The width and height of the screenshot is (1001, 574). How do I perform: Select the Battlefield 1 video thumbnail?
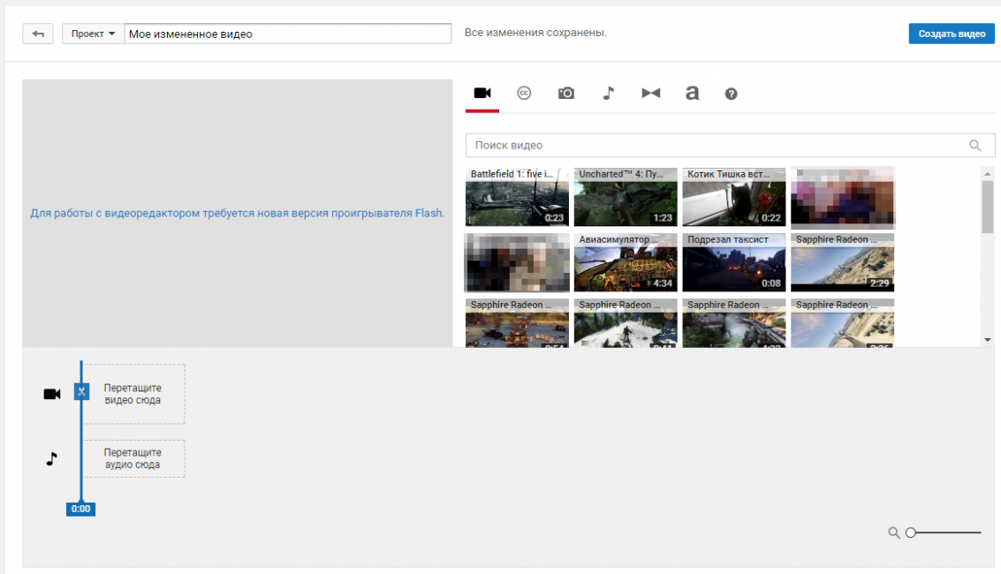pos(517,197)
